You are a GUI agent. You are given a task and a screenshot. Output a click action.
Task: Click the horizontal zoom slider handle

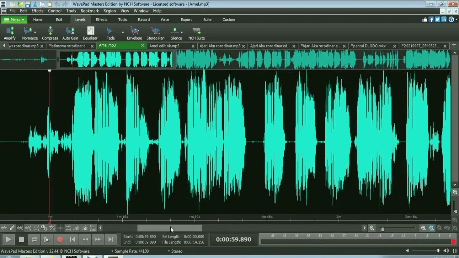click(383, 229)
